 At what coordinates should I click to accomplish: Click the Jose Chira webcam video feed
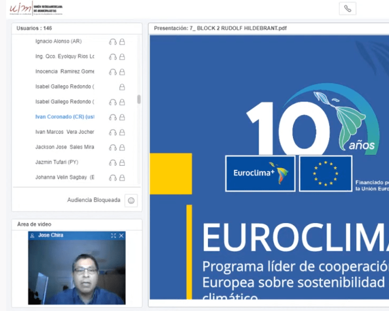(77, 272)
